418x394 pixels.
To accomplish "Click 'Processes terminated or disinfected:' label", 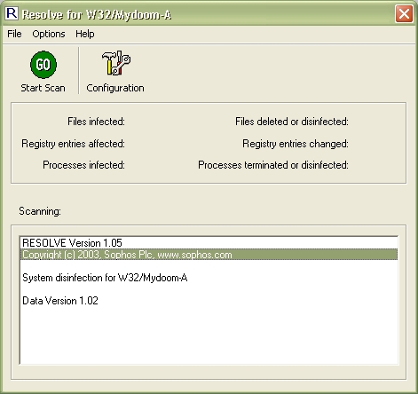I will 273,165.
